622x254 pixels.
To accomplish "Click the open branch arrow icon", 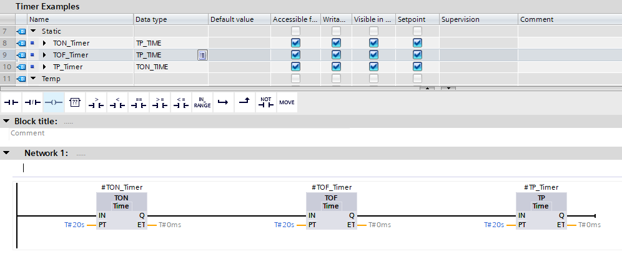I will point(223,102).
